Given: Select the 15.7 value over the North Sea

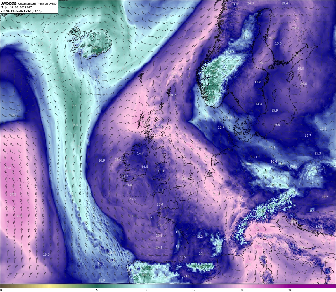Looking at the screenshot, I should pos(221,127).
